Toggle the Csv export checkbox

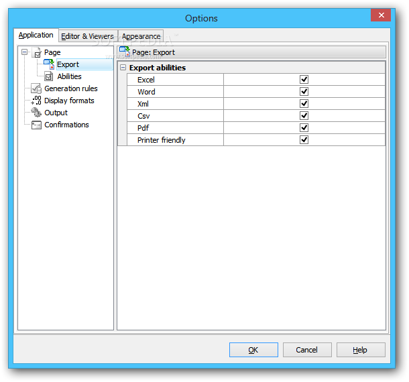click(304, 115)
